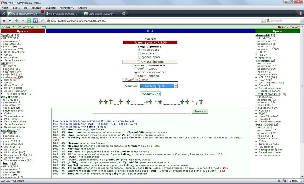Open zloyprapor player profile link
Screen dimensions: 304x184
point(9,97)
